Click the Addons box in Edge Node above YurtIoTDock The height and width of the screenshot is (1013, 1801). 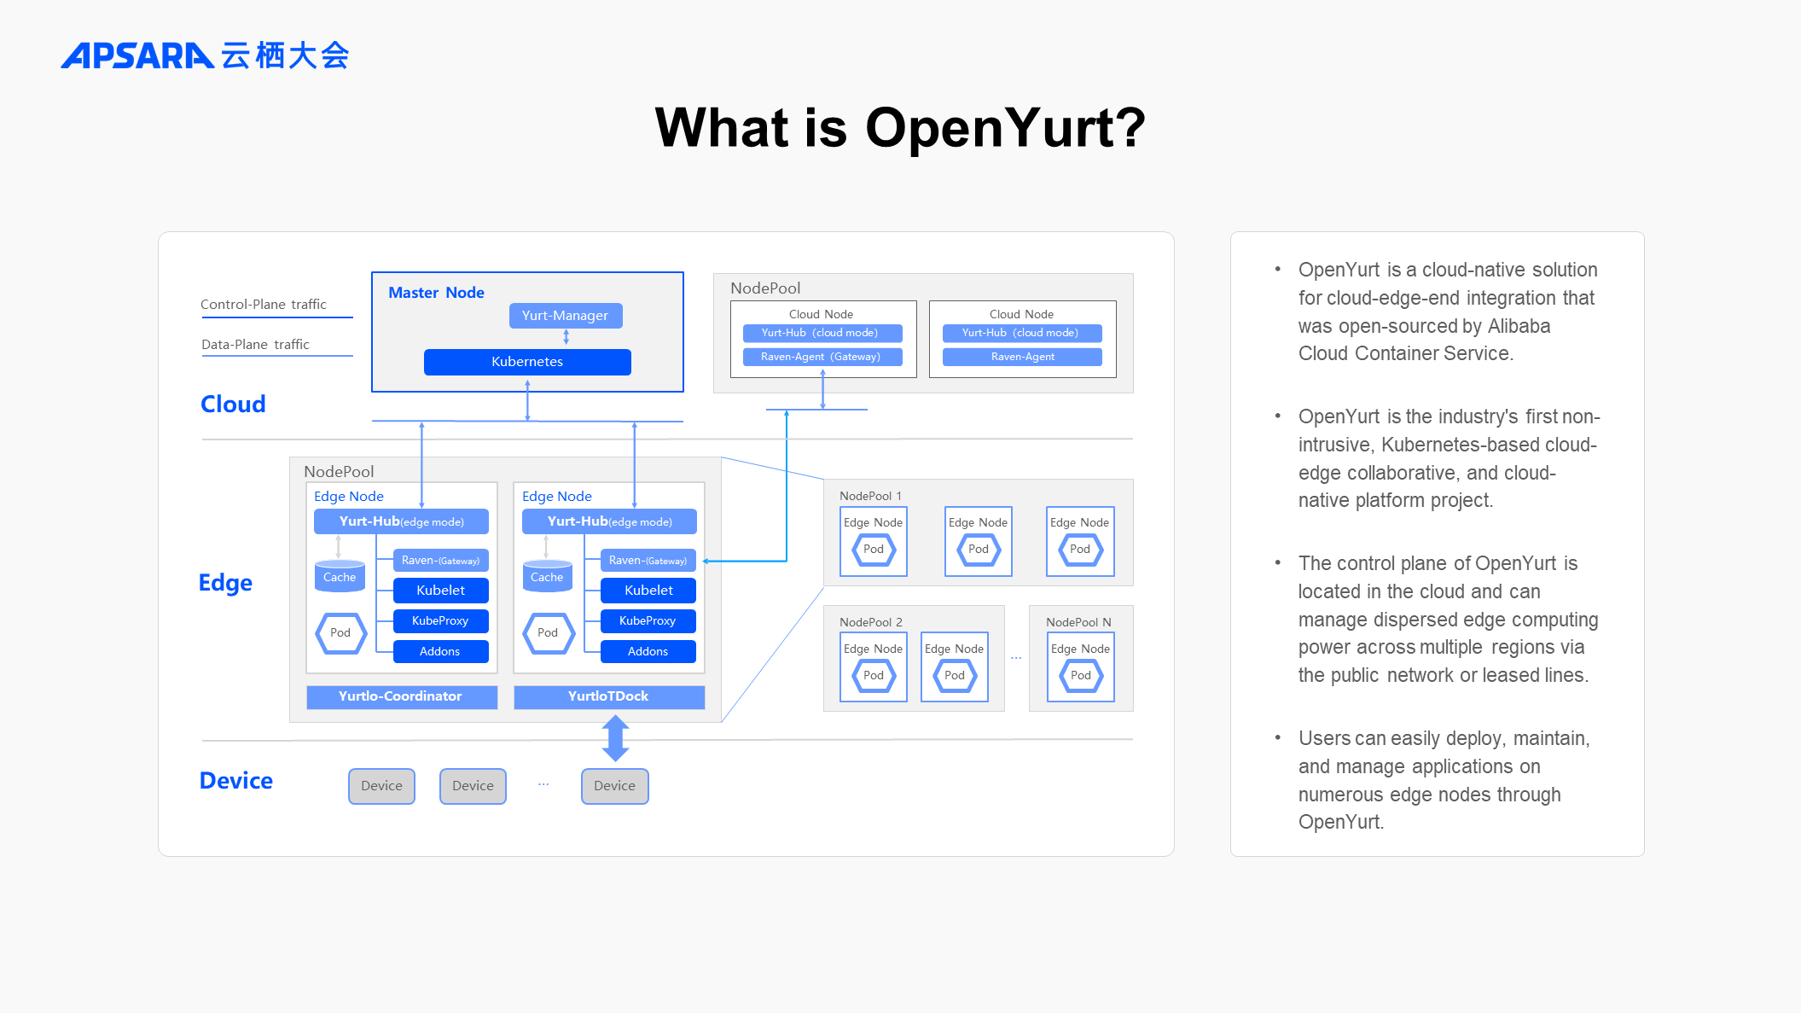[x=648, y=652]
